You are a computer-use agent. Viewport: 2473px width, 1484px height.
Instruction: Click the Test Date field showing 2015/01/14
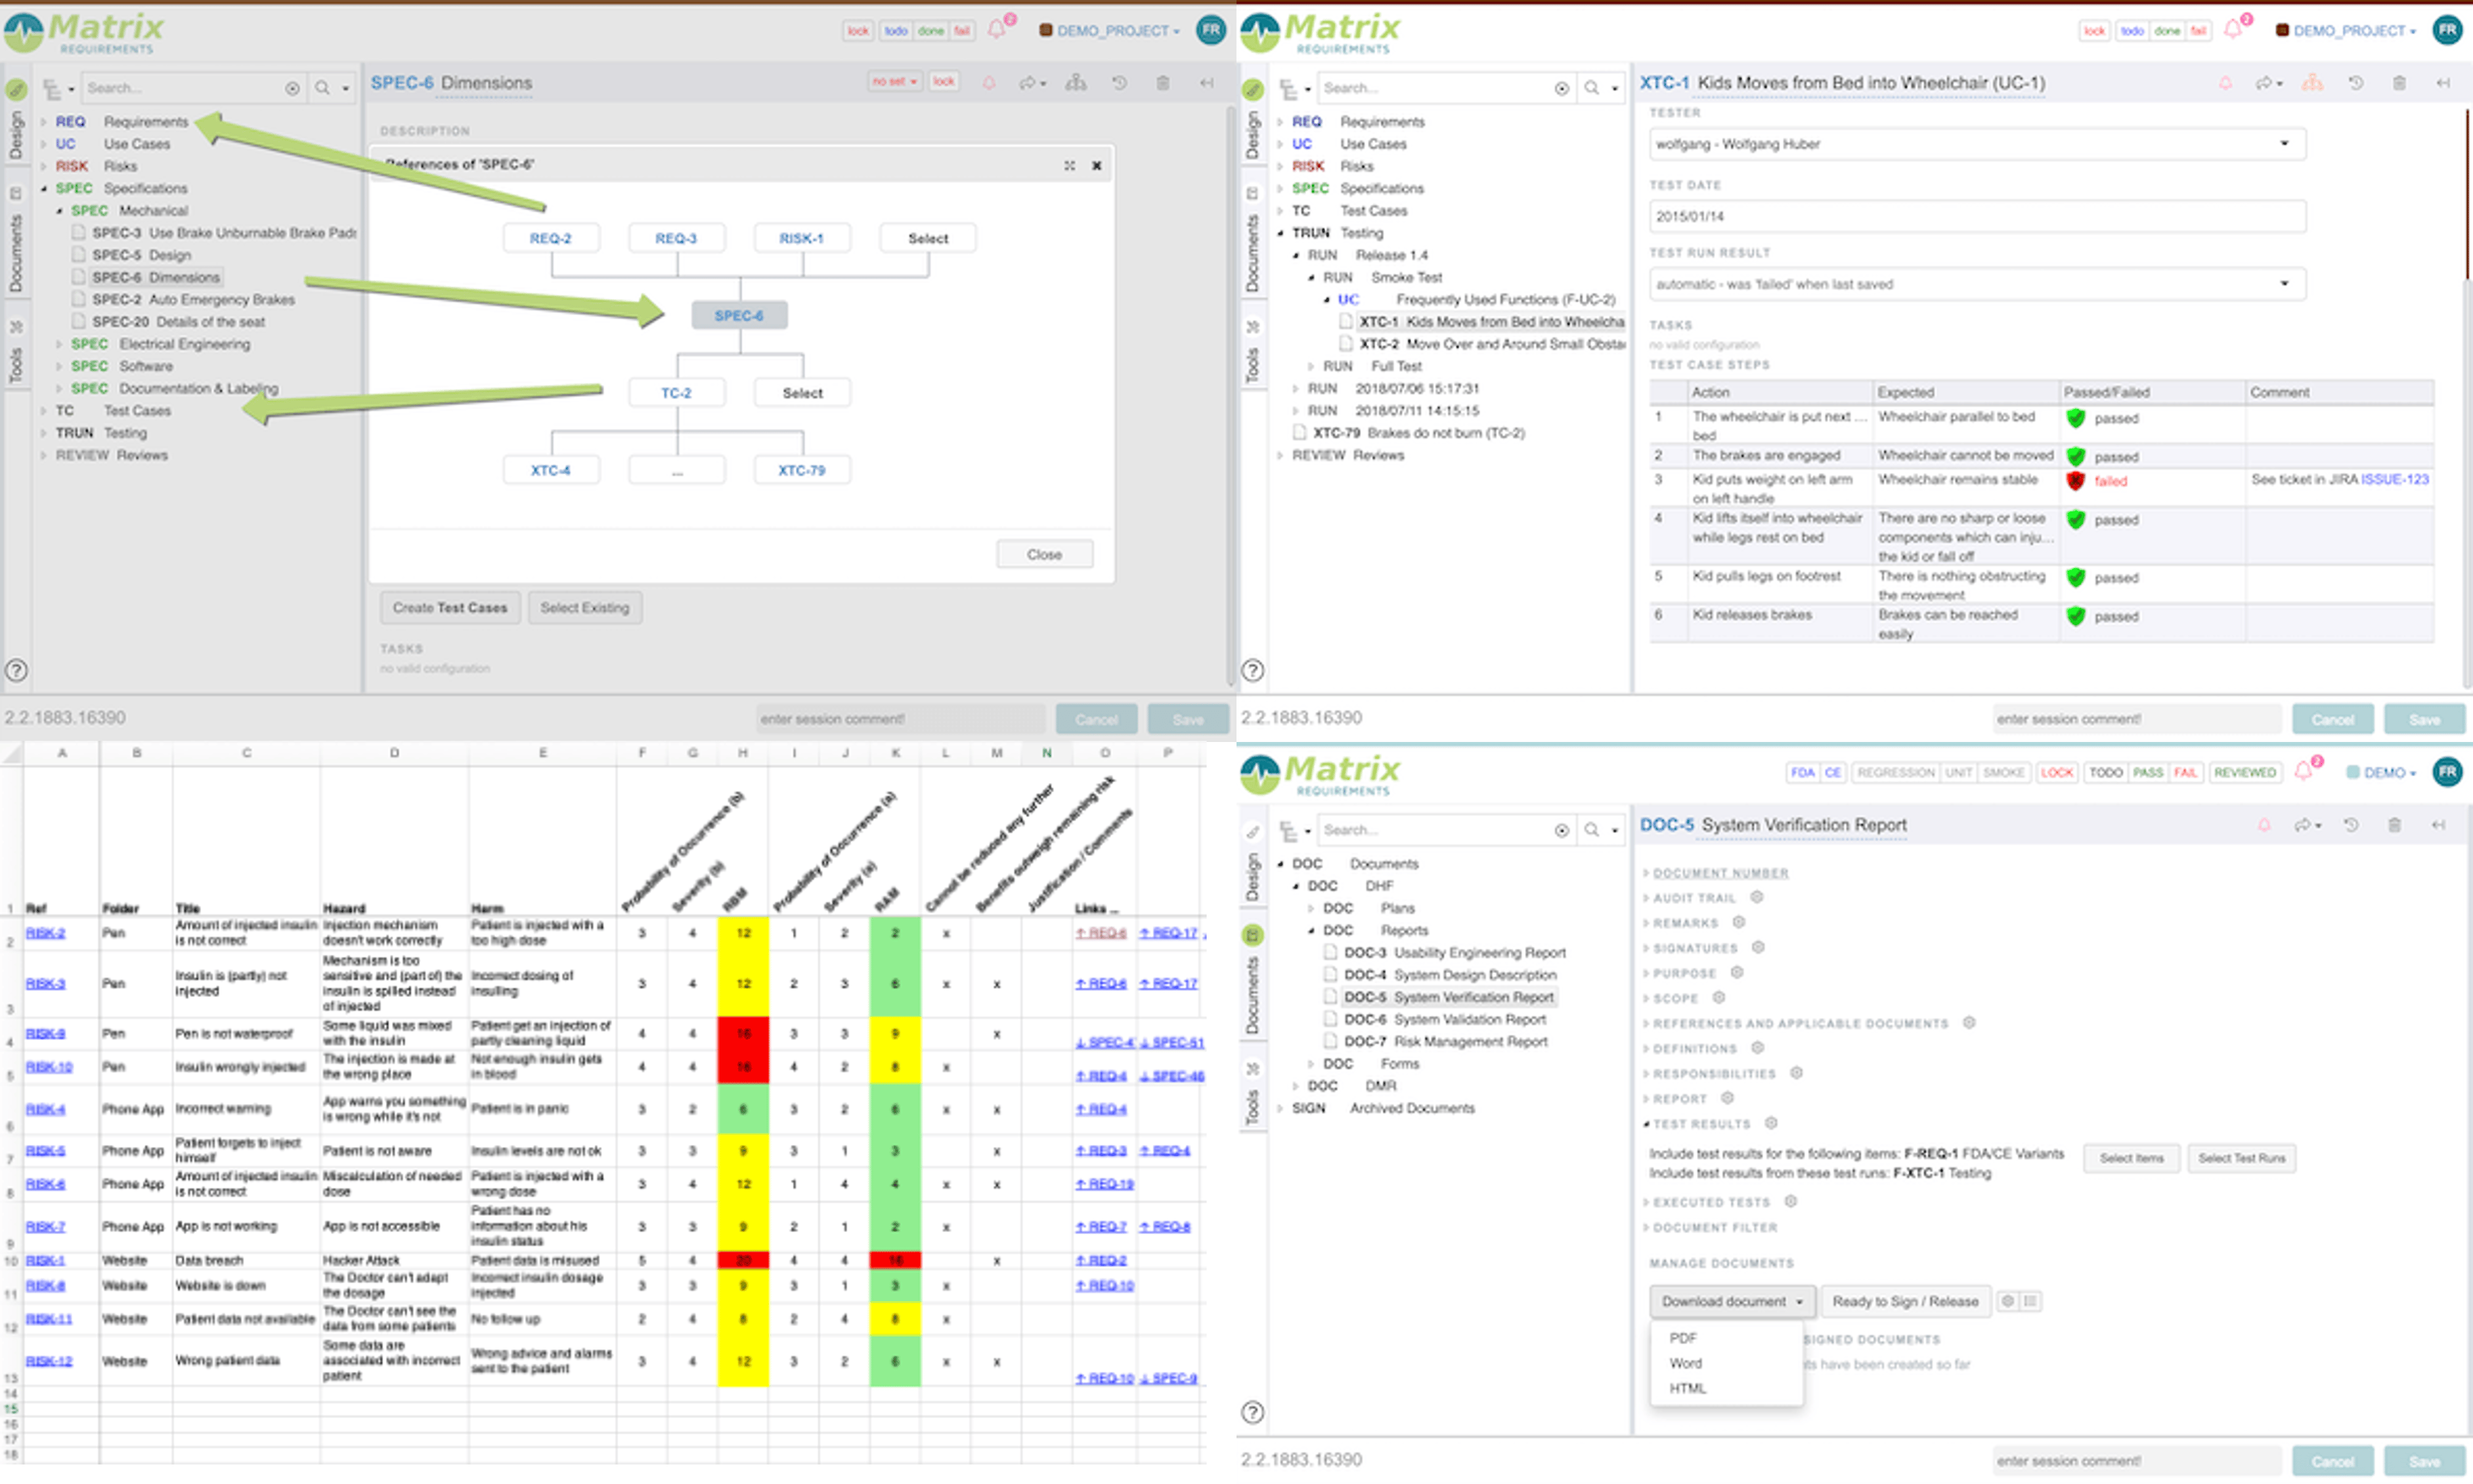(x=1976, y=216)
